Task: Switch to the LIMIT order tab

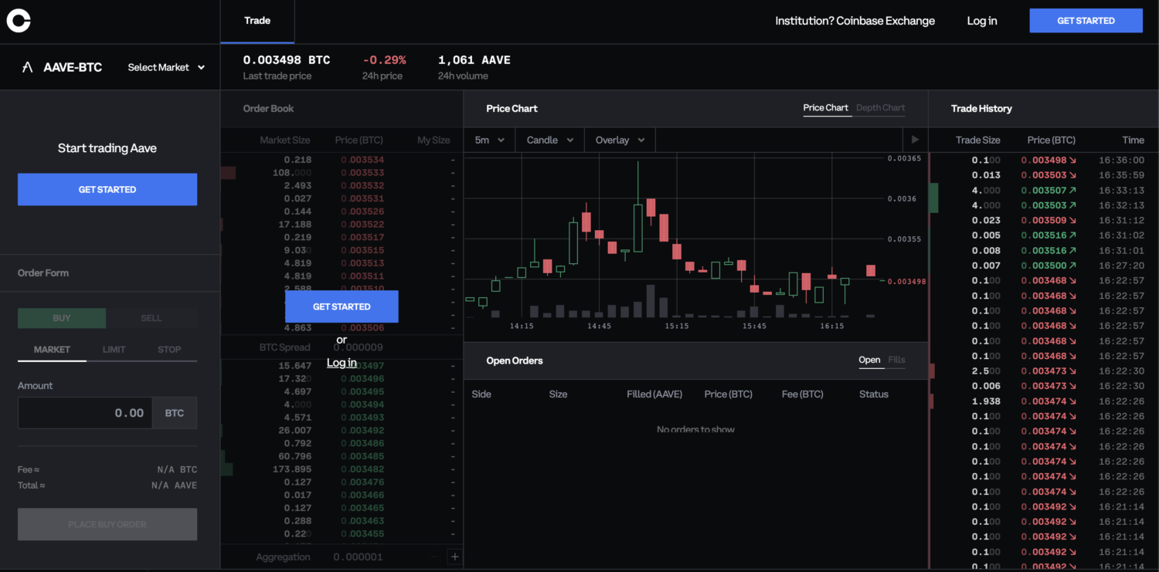Action: [114, 349]
